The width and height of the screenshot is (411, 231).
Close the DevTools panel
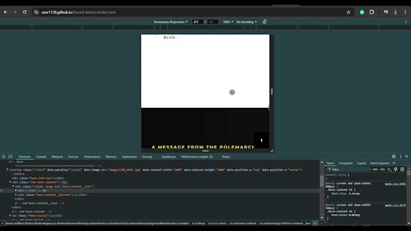407,156
